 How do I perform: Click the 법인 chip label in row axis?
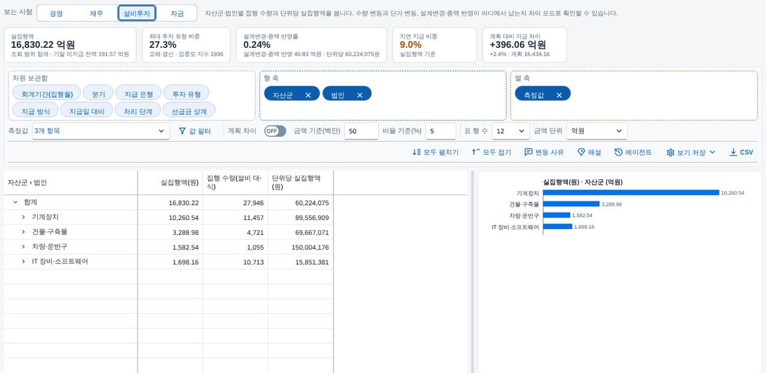click(338, 95)
